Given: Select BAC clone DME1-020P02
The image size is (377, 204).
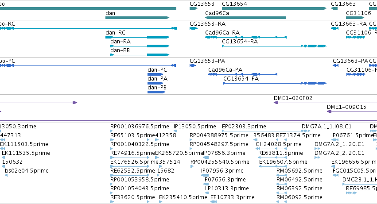Looking at the screenshot, I should coord(293,98).
